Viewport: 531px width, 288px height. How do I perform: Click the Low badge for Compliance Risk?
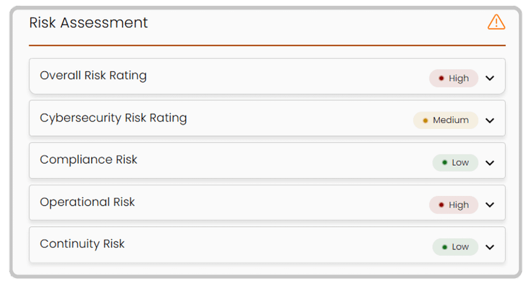(455, 163)
